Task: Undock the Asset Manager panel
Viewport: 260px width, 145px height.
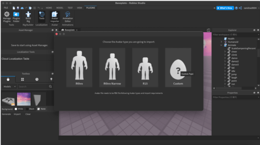Action: [x=53, y=30]
